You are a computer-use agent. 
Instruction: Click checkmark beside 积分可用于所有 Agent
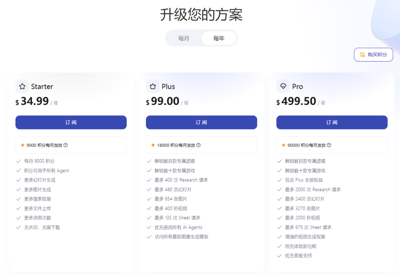[19, 170]
